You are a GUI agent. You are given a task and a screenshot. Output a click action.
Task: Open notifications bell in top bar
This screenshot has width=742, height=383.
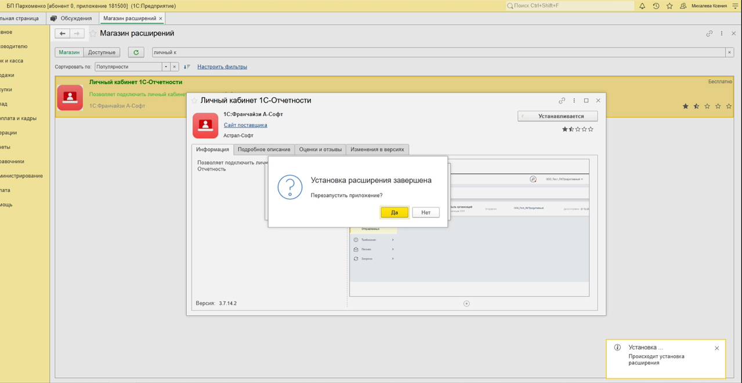click(x=642, y=6)
